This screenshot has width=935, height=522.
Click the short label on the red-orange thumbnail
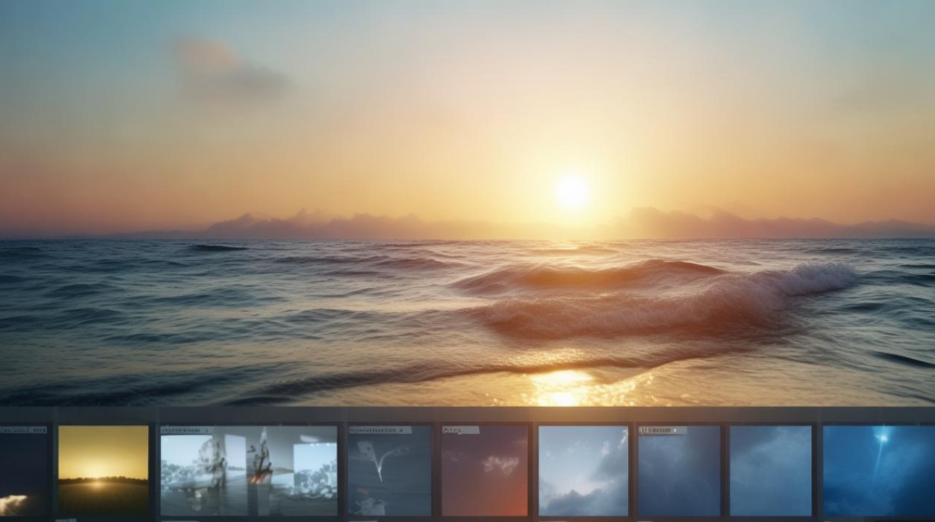click(461, 430)
